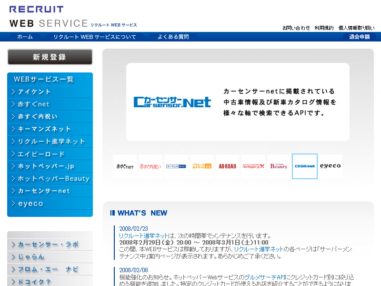The image size is (381, 286).
Task: Select ホットペッパーBeauty in the sidebar list
Action: (50, 179)
